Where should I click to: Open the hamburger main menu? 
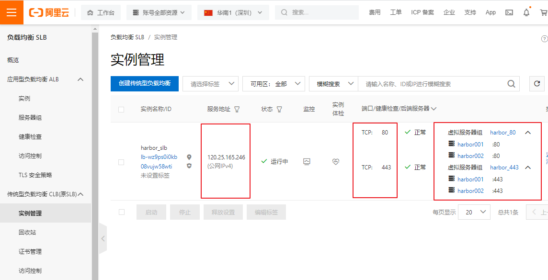tap(11, 12)
